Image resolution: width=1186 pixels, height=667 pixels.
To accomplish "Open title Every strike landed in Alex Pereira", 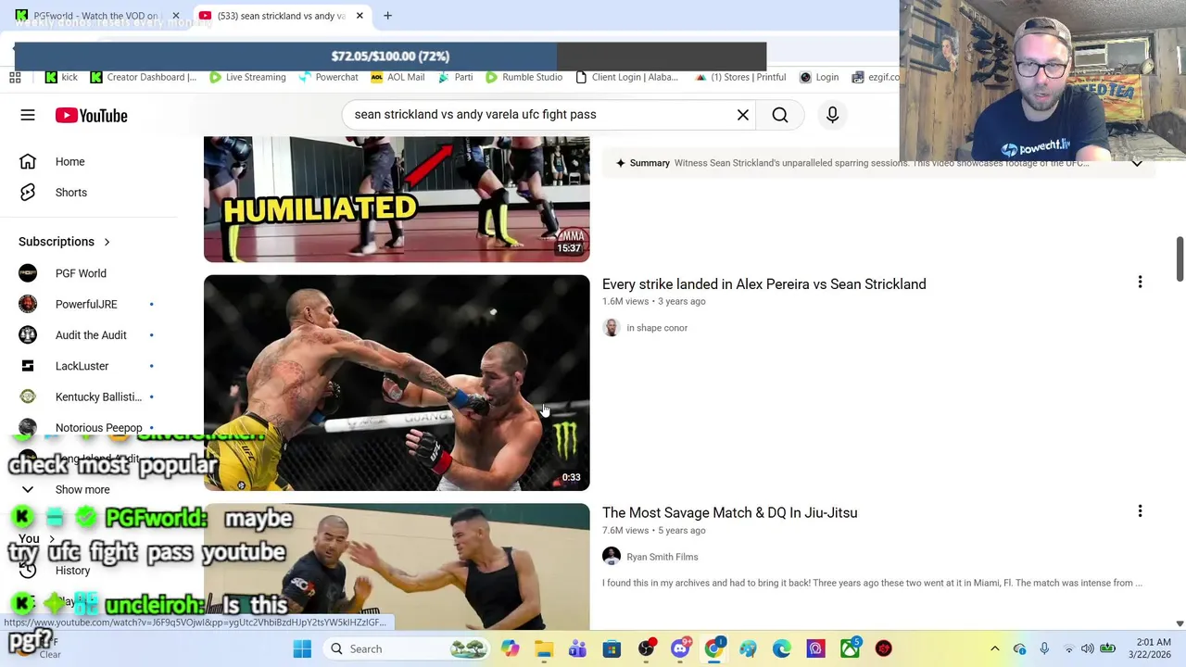I will click(x=763, y=284).
